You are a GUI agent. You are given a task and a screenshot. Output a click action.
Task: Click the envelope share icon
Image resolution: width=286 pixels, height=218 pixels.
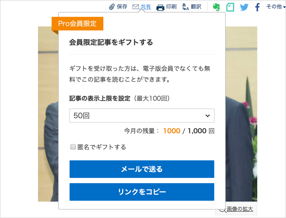tap(136, 7)
